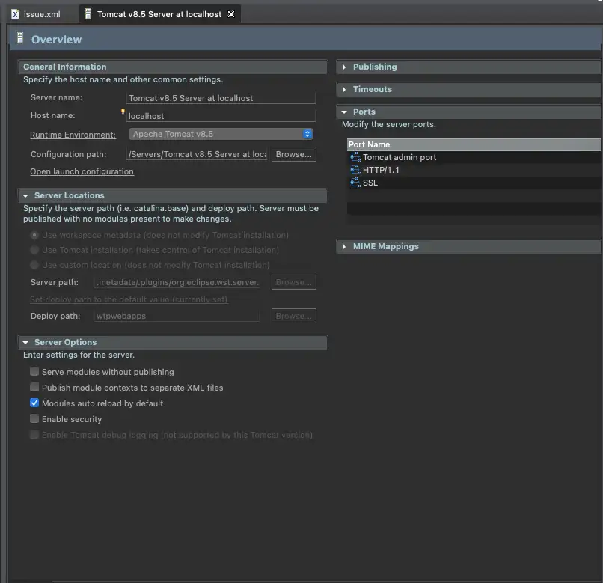Click the Server path: label
Viewport: 603px width, 583px height.
coord(55,282)
